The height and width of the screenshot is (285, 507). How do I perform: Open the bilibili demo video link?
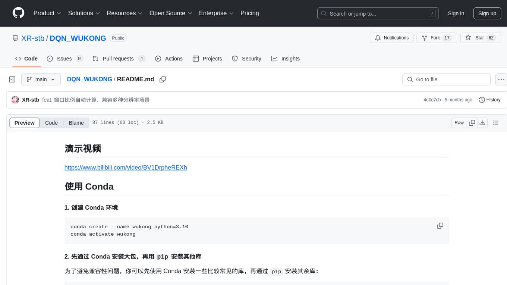(x=126, y=167)
